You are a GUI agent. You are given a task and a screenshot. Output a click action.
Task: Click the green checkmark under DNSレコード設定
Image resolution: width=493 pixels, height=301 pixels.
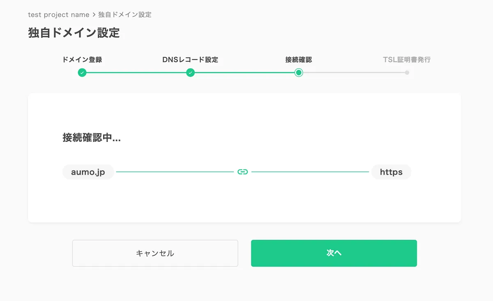190,73
